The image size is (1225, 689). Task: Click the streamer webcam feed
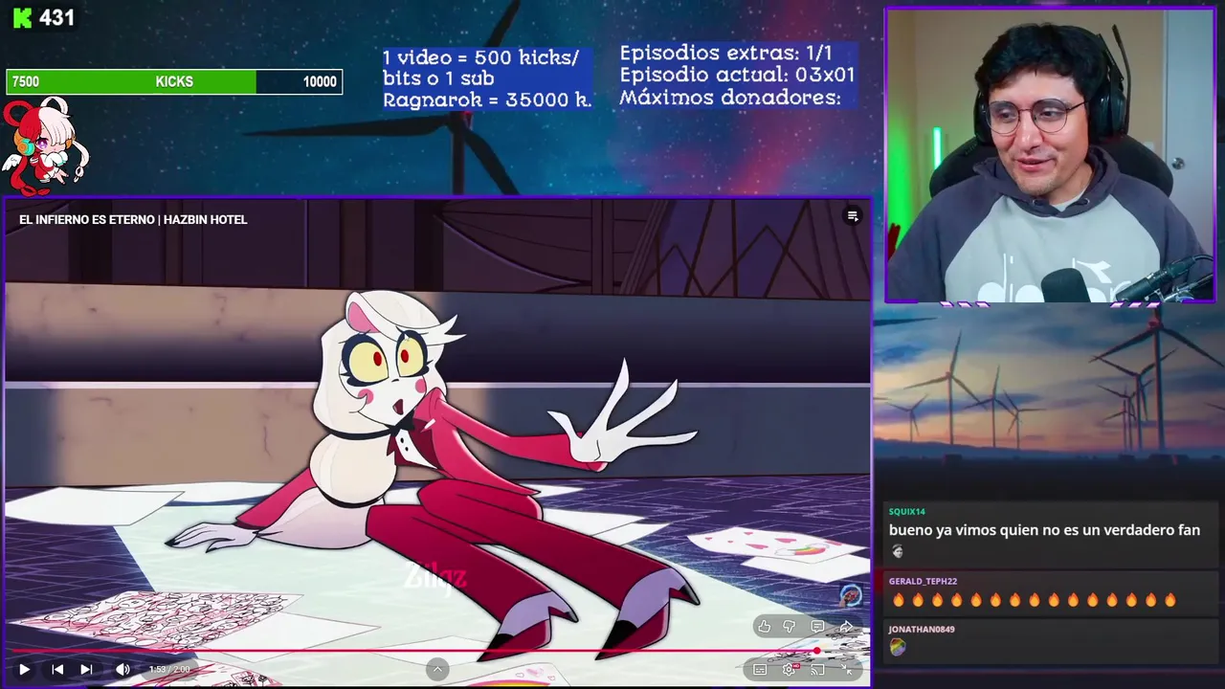pos(1050,156)
